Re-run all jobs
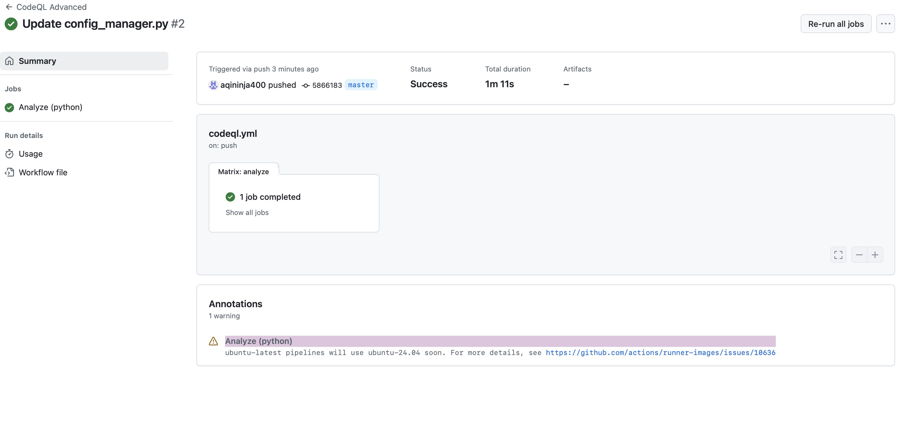Image resolution: width=898 pixels, height=430 pixels. (x=836, y=24)
